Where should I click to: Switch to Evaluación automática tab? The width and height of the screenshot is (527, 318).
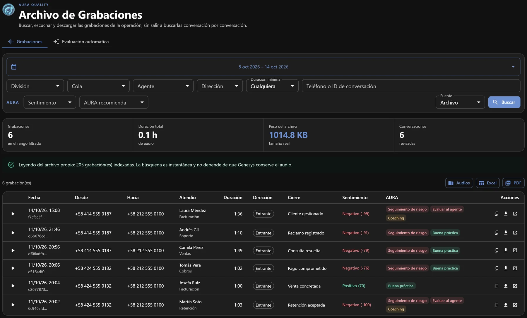point(81,42)
